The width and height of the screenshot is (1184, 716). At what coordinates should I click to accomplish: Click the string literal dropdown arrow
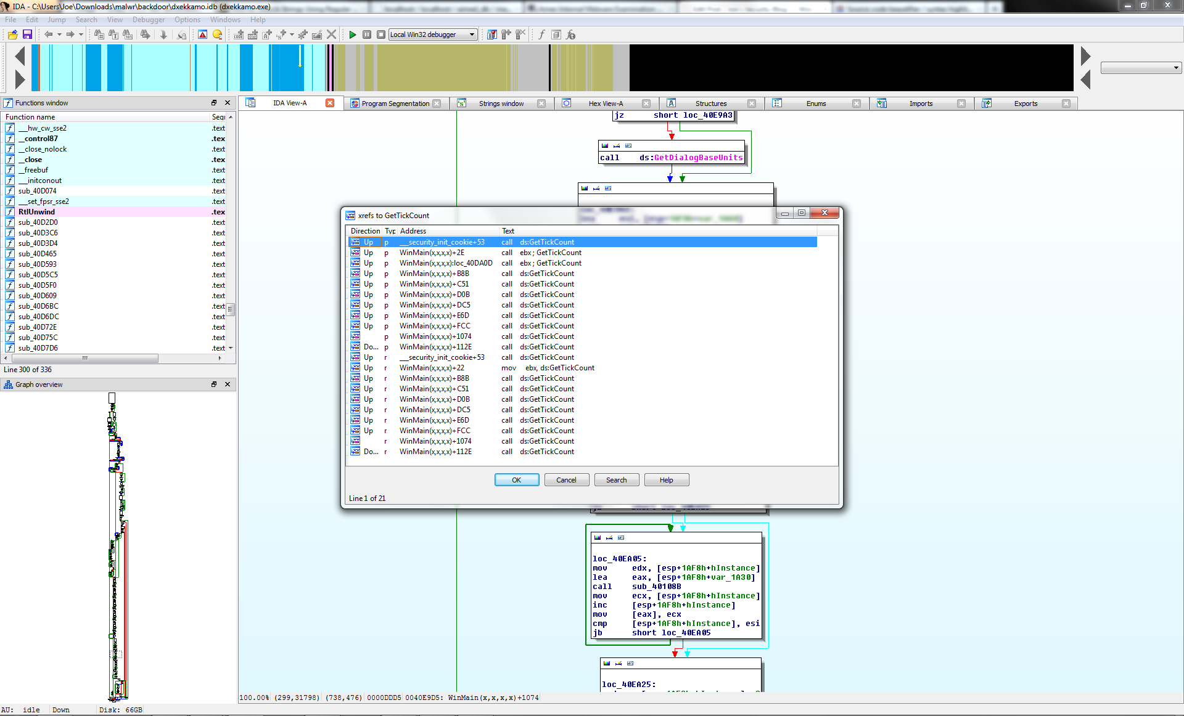(292, 35)
